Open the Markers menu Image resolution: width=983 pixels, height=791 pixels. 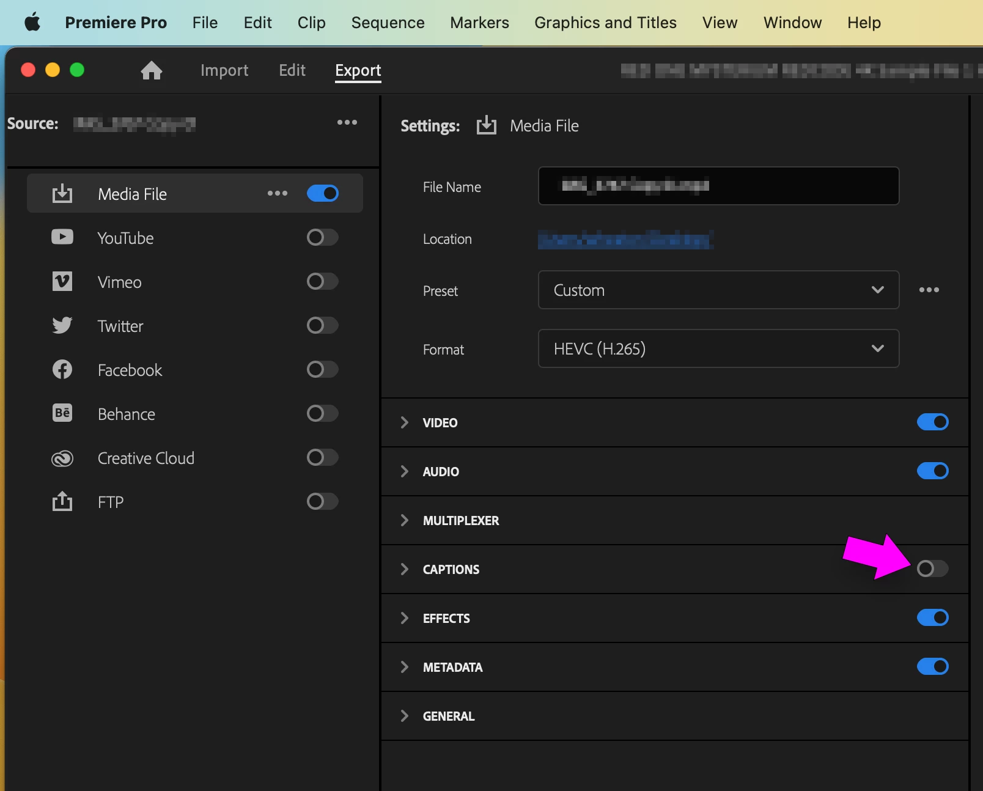tap(479, 23)
